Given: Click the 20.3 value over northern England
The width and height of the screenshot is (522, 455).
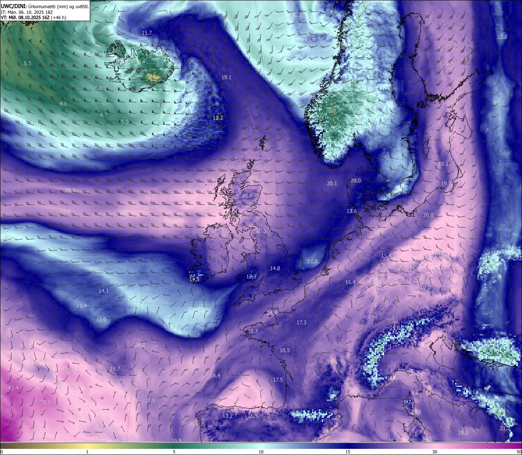Looking at the screenshot, I should [x=261, y=231].
